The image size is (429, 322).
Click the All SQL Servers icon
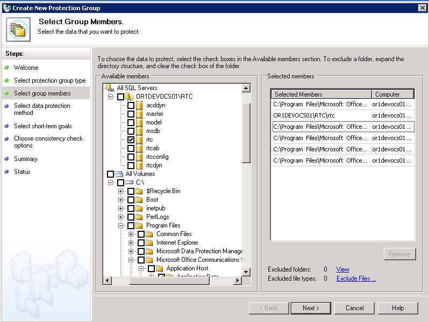[x=110, y=87]
